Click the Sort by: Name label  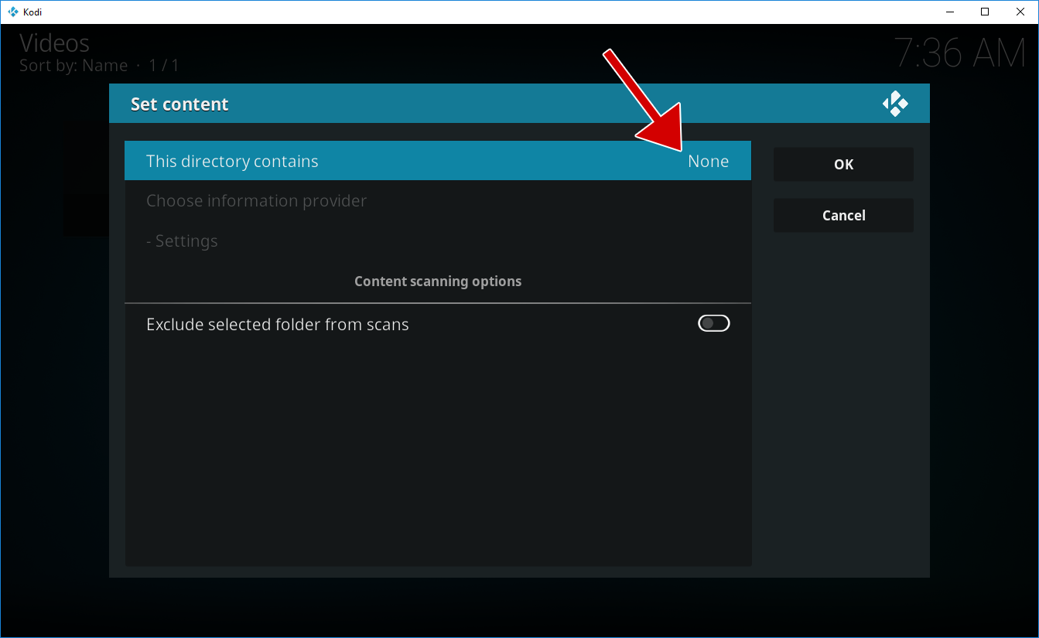click(x=73, y=66)
